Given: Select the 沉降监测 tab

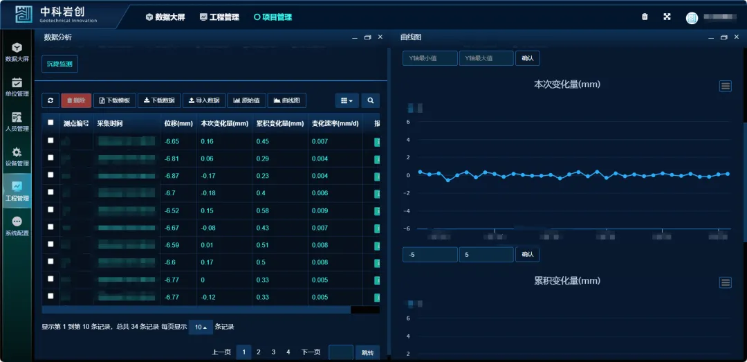Looking at the screenshot, I should 59,64.
